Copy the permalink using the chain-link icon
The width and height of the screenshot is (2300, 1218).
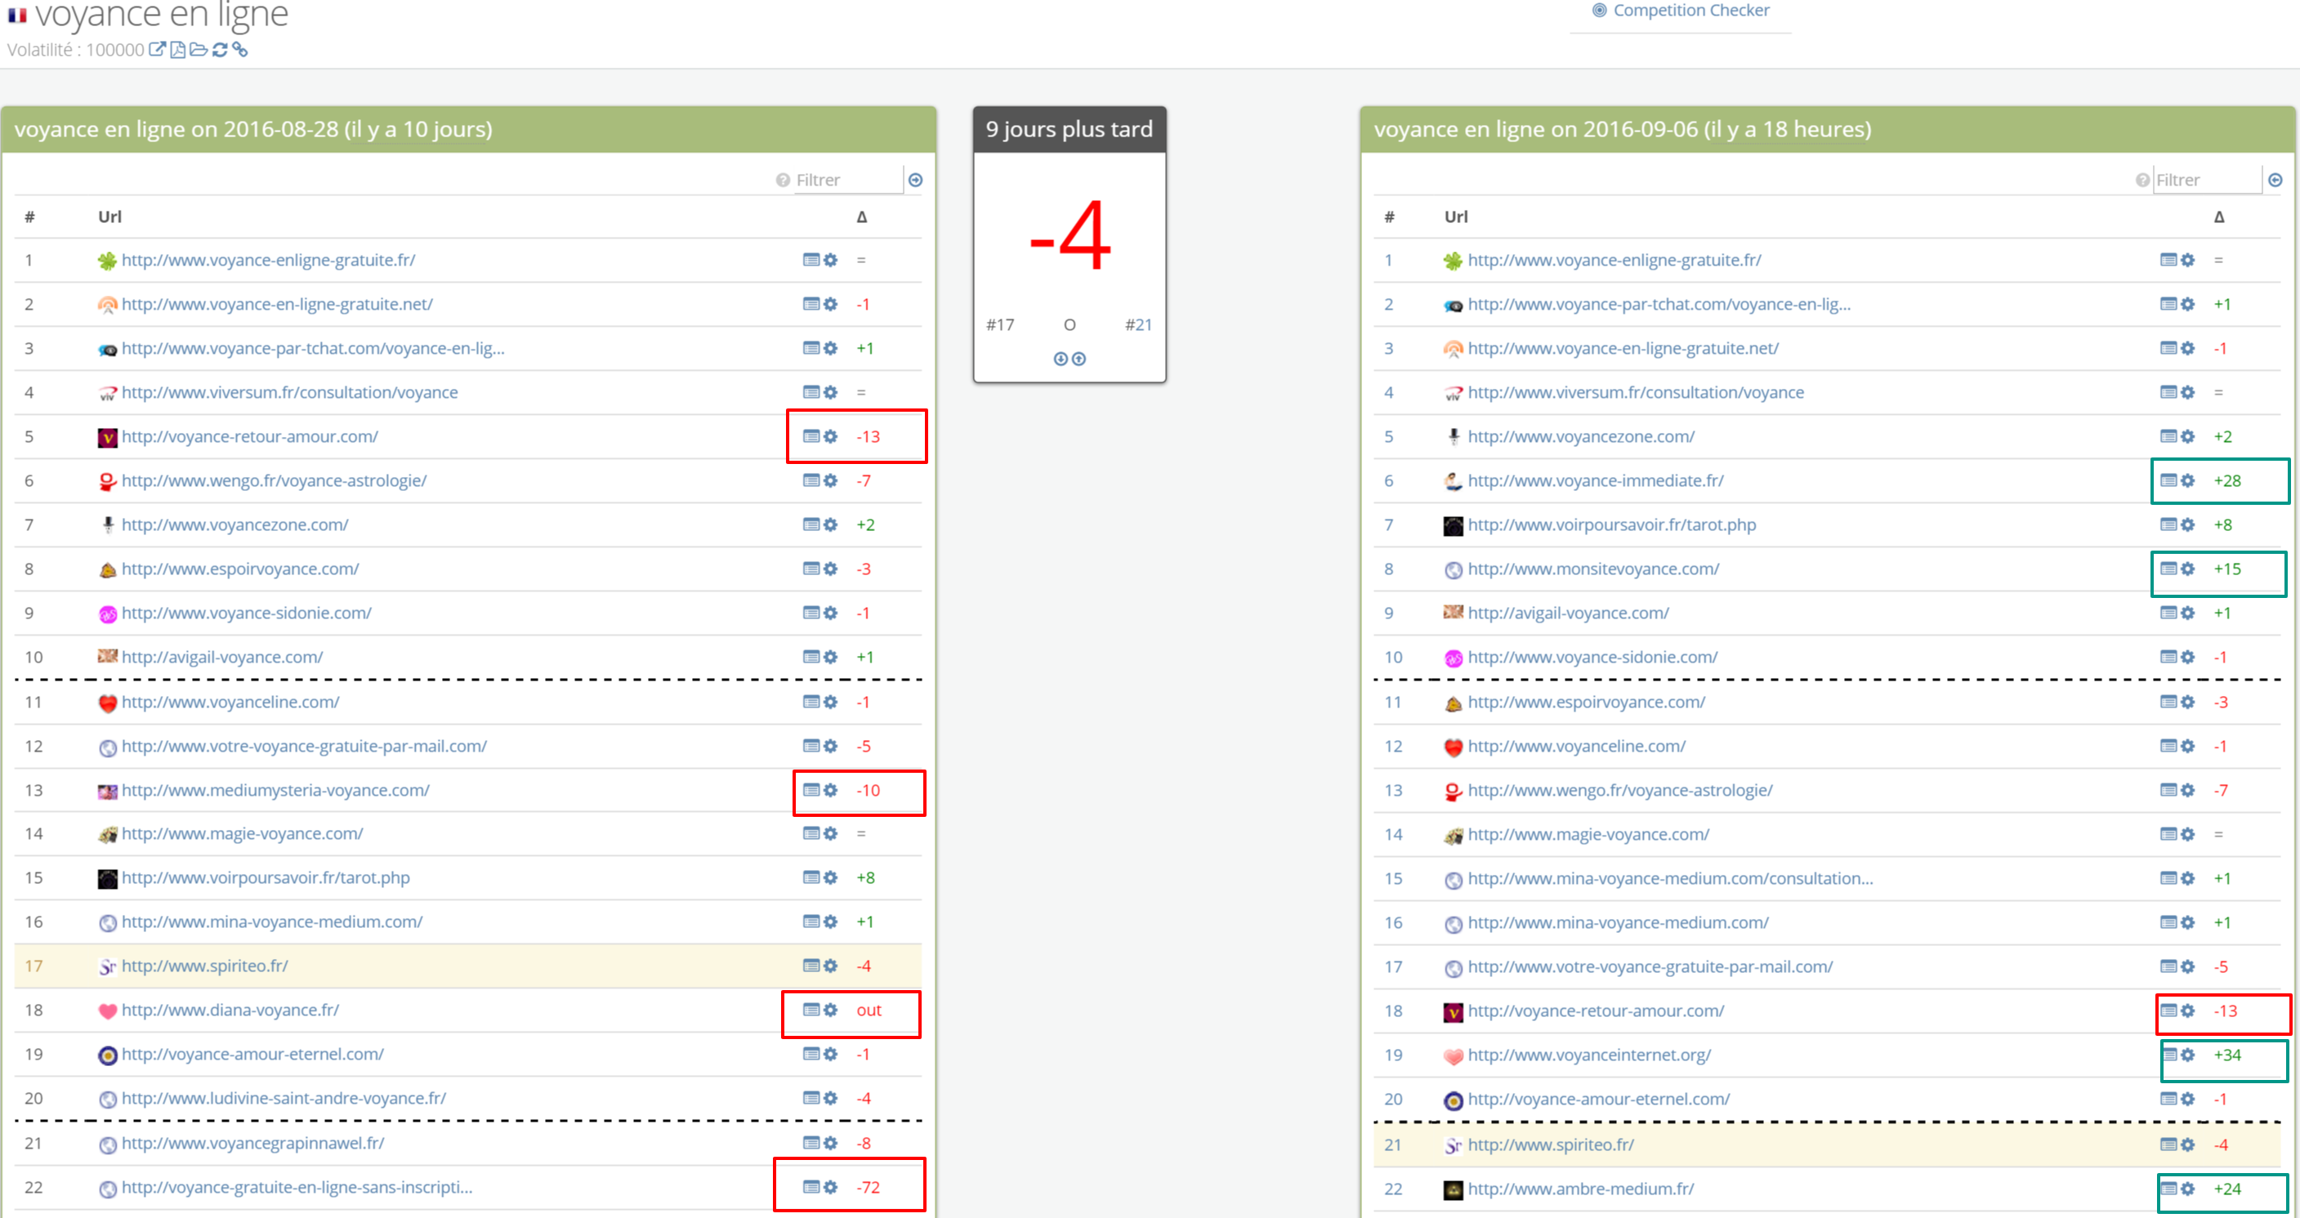(239, 49)
